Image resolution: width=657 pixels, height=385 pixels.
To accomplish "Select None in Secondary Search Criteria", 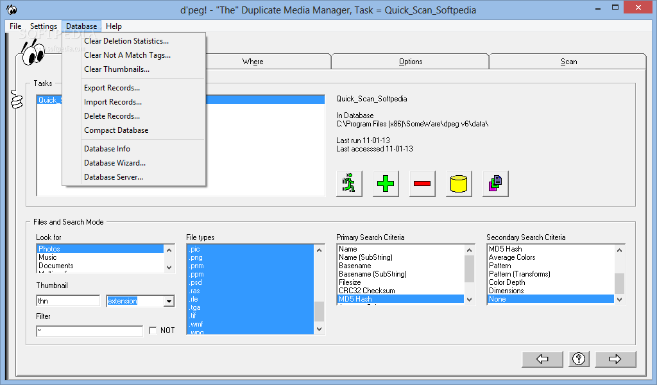I will point(550,299).
